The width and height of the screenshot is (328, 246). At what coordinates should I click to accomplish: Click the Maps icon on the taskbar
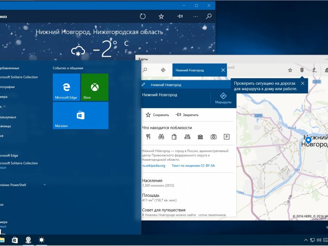tap(28, 240)
